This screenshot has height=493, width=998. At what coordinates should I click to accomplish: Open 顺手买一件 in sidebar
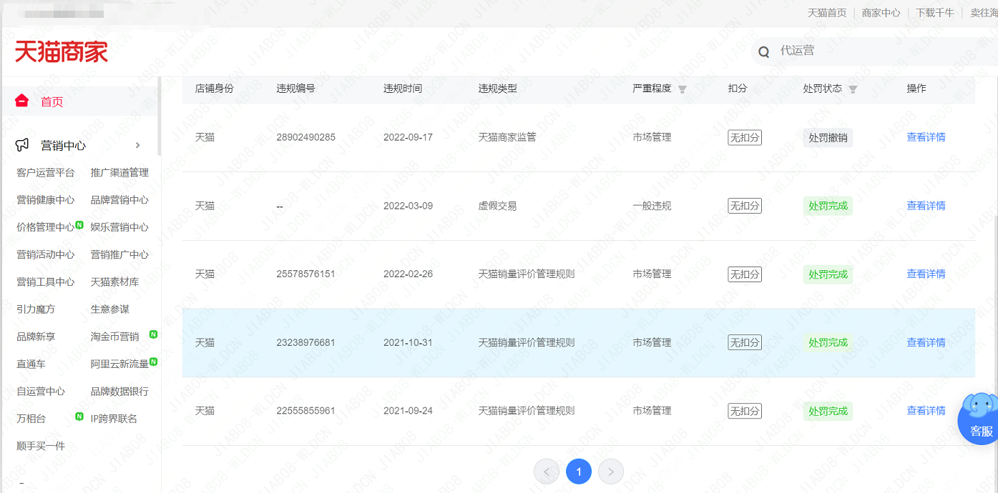(x=41, y=446)
